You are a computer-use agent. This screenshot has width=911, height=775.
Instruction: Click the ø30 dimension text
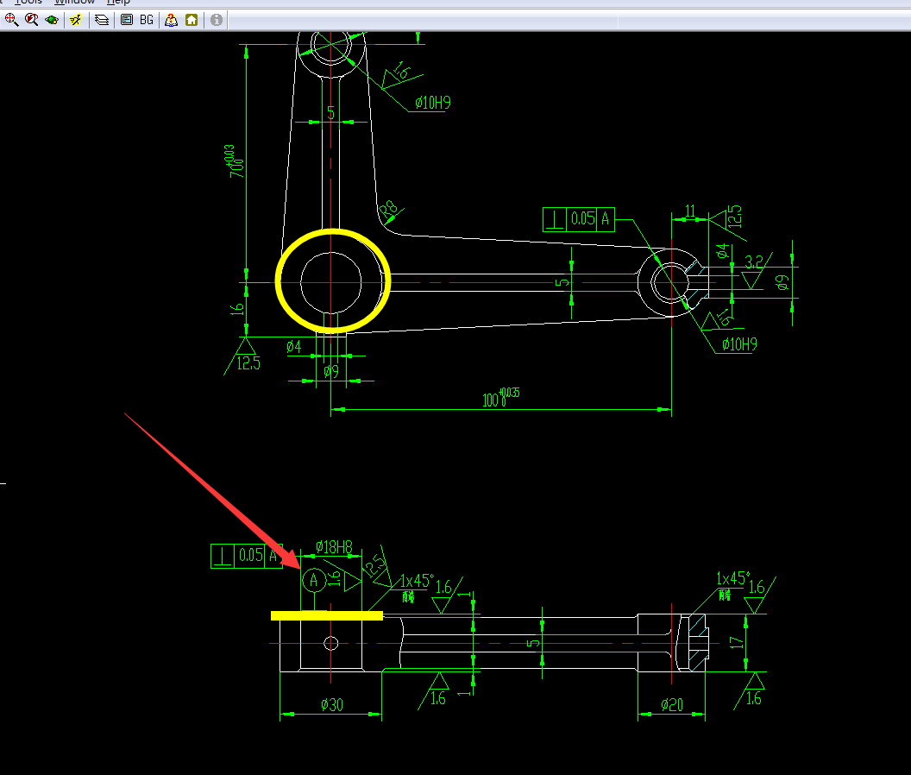pyautogui.click(x=332, y=704)
